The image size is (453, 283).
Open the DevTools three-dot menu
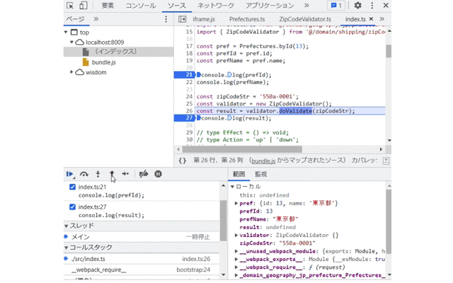point(372,5)
